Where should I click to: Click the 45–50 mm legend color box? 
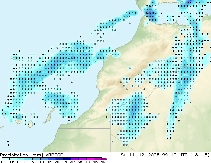click(98, 159)
